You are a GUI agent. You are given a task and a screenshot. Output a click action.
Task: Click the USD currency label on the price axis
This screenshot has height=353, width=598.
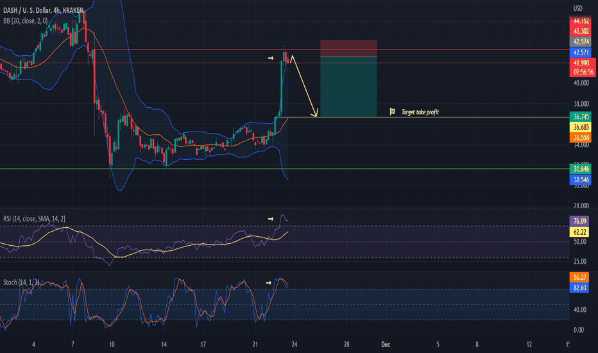pyautogui.click(x=577, y=8)
